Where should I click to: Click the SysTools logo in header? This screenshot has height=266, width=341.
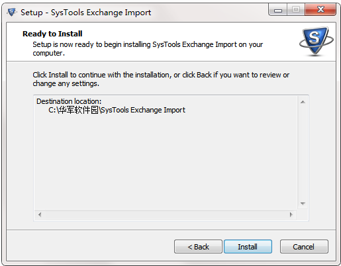pyautogui.click(x=316, y=41)
